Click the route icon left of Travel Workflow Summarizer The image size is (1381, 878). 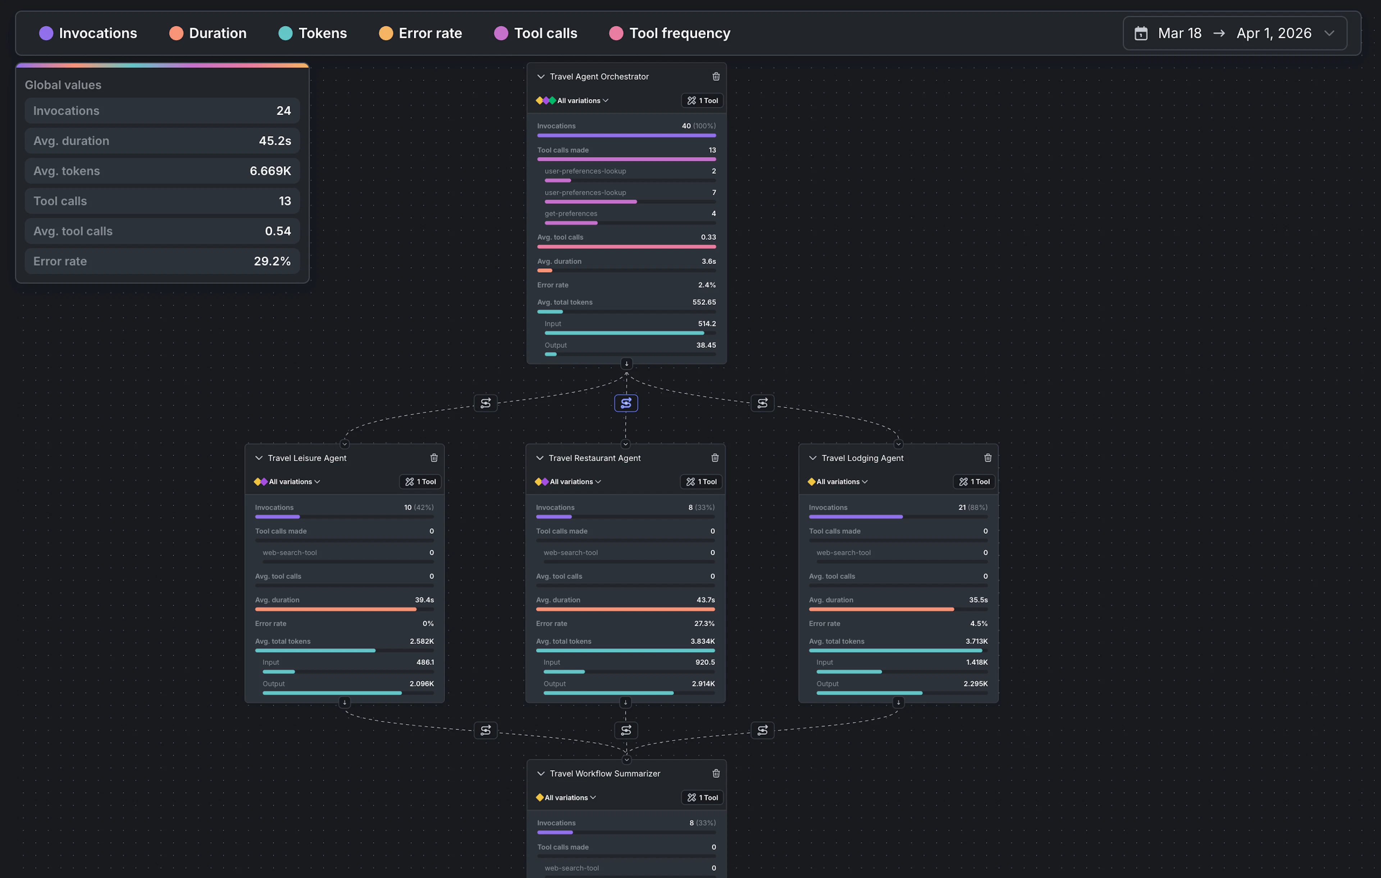point(485,730)
